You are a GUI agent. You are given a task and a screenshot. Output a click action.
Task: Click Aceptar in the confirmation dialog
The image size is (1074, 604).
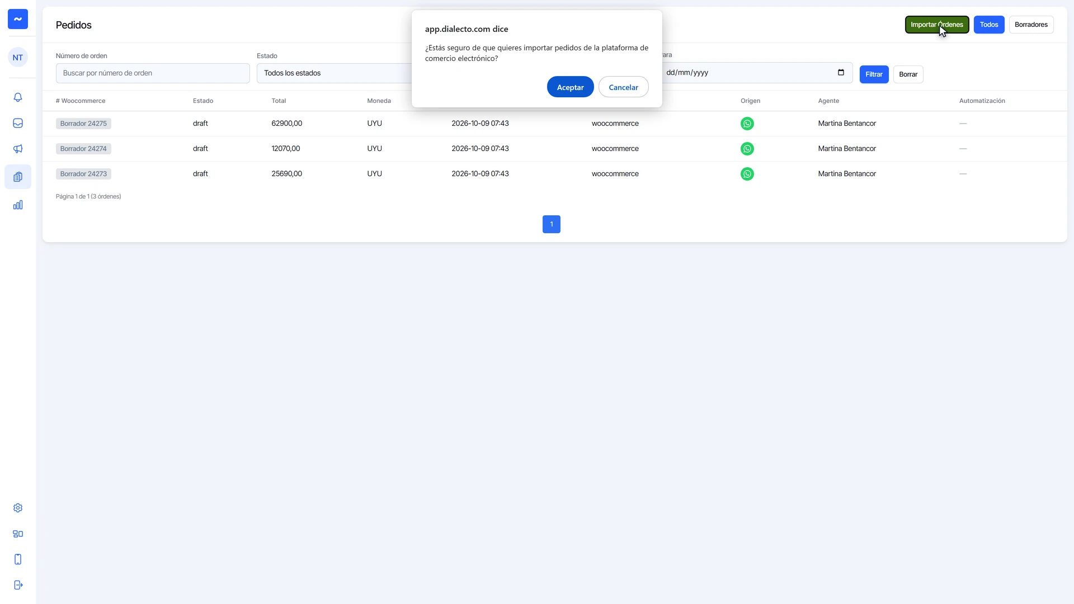coord(570,87)
